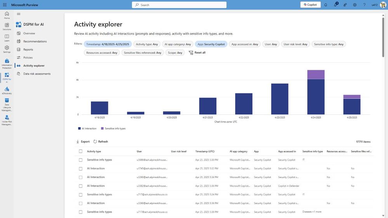Open the Sensitive files referenced filter
This screenshot has width=388, height=218.
[143, 53]
